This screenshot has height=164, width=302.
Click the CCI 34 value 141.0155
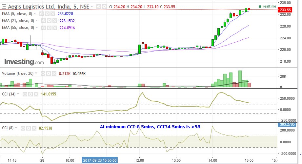click(49, 94)
